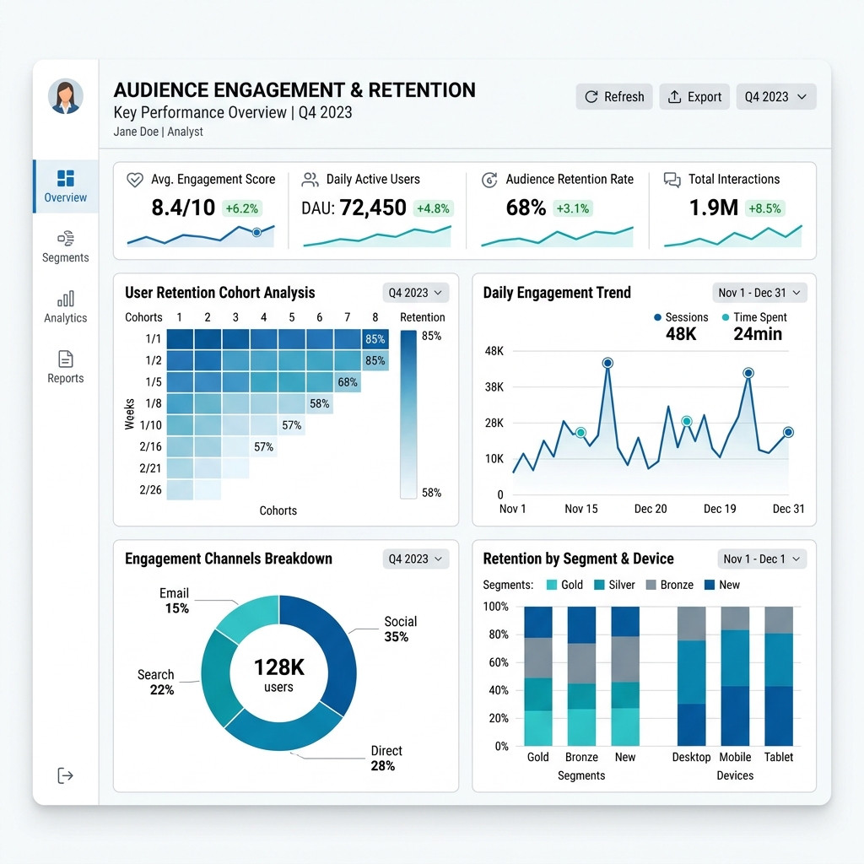Toggle the Sessions legend entry

(x=681, y=317)
